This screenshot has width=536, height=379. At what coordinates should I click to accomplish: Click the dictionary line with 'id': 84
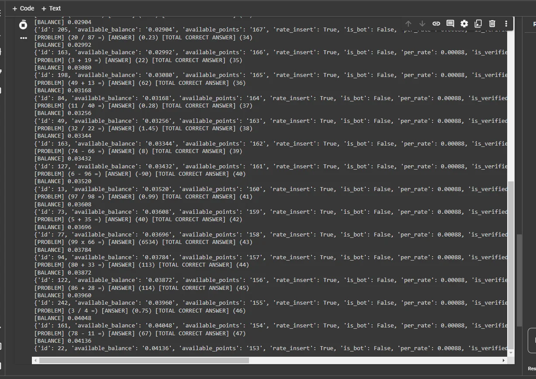tap(271, 98)
